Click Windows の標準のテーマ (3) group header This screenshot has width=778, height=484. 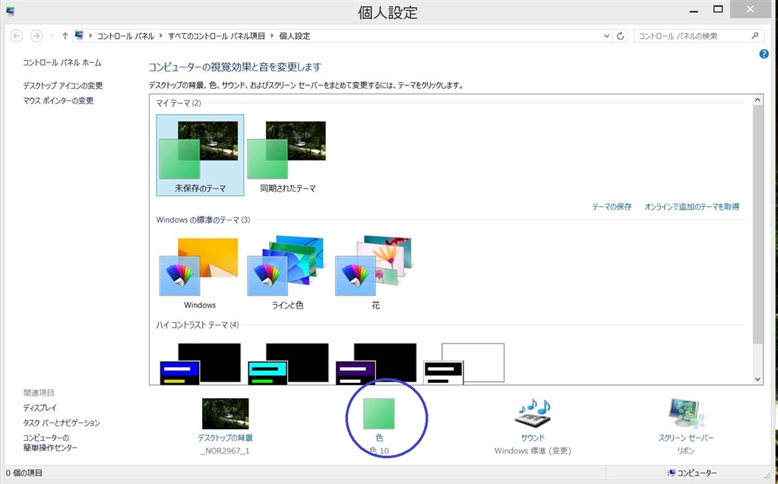203,220
